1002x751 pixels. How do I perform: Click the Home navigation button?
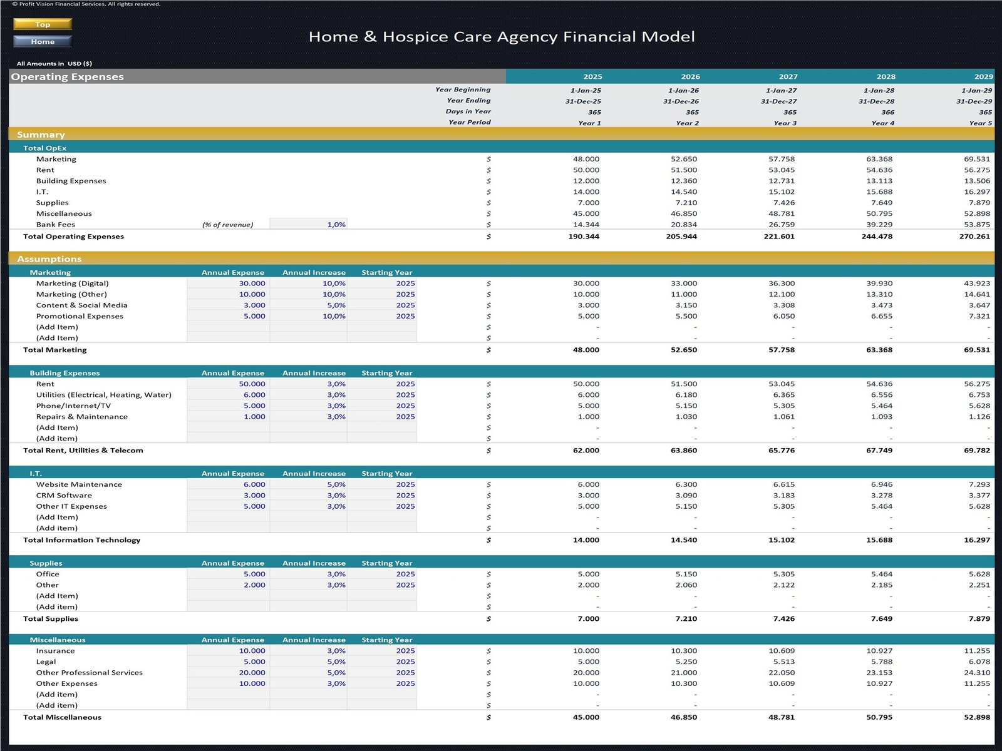point(43,41)
